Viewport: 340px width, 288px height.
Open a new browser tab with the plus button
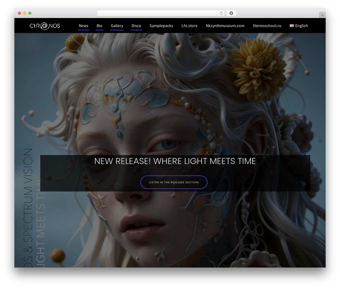pyautogui.click(x=322, y=15)
